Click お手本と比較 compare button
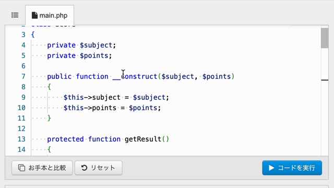This screenshot has height=188, width=334. click(x=42, y=168)
